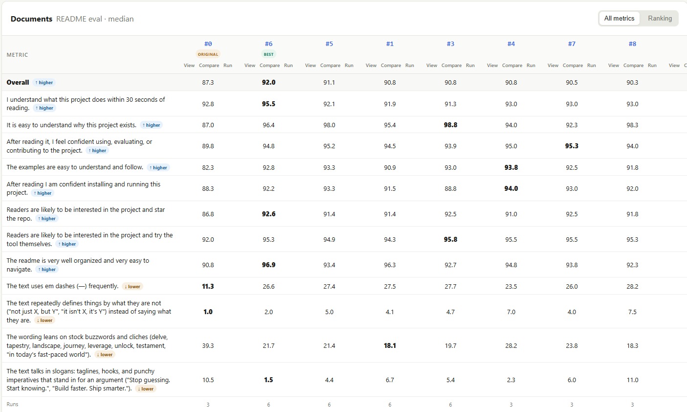The height and width of the screenshot is (412, 687).
Task: Click 'star the repo' metric label
Action: coord(86,214)
